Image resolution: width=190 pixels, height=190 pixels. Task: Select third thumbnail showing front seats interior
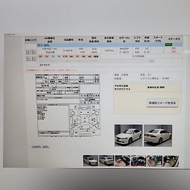[123, 161]
